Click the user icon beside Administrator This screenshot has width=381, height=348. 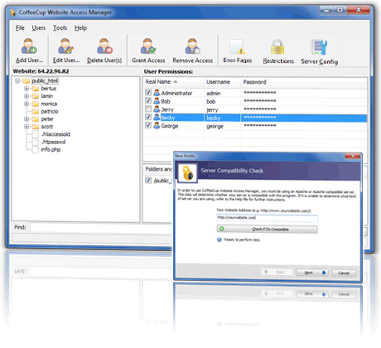(x=157, y=93)
